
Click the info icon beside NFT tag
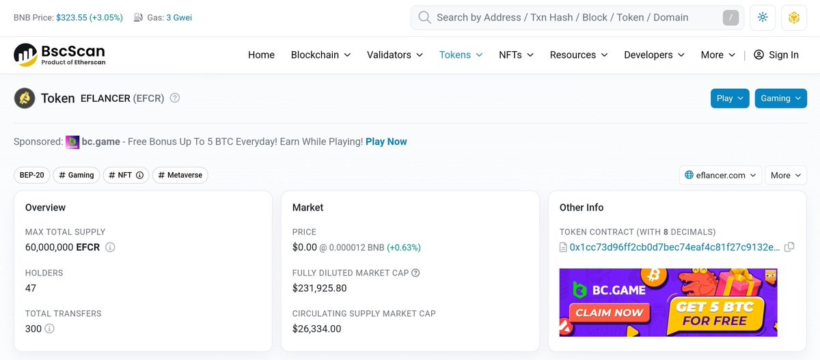(139, 175)
